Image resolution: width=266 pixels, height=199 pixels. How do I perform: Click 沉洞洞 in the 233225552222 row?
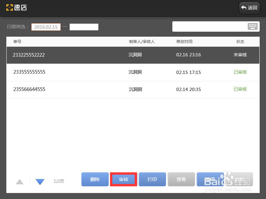click(135, 55)
